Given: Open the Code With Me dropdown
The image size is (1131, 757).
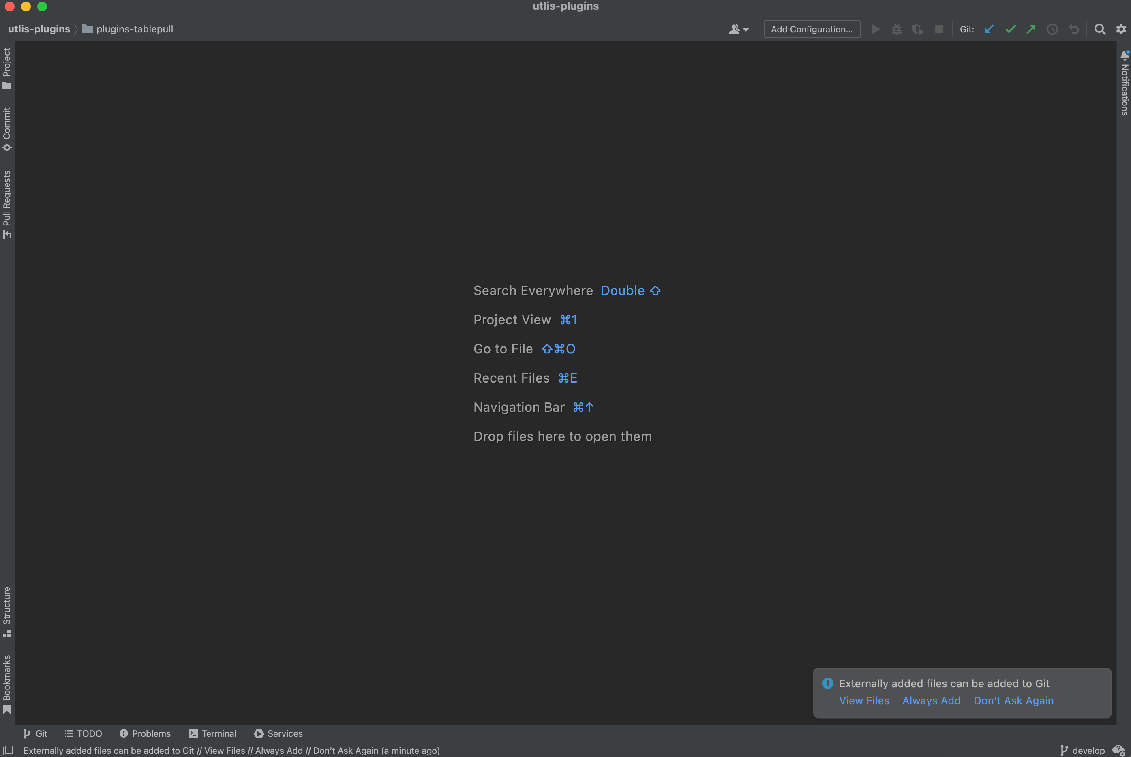Looking at the screenshot, I should [738, 30].
